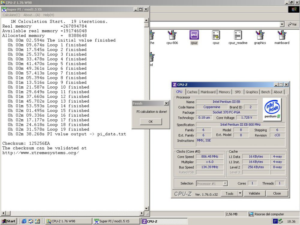The height and width of the screenshot is (225, 300).
Task: Open the mainboard desktop icon
Action: click(282, 36)
